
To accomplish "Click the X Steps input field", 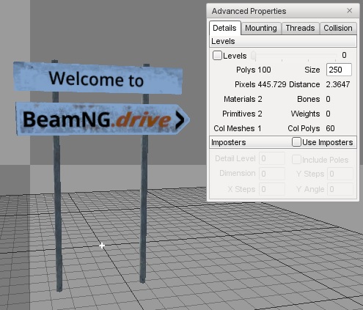I will point(272,189).
